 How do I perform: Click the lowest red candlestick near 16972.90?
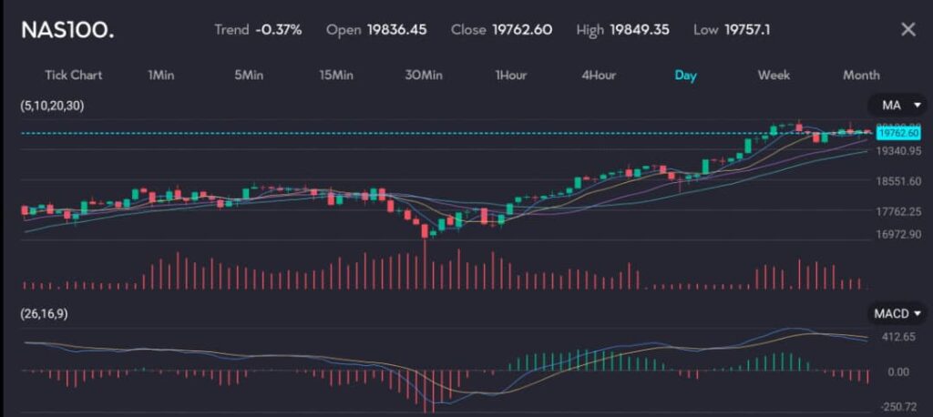[x=425, y=228]
